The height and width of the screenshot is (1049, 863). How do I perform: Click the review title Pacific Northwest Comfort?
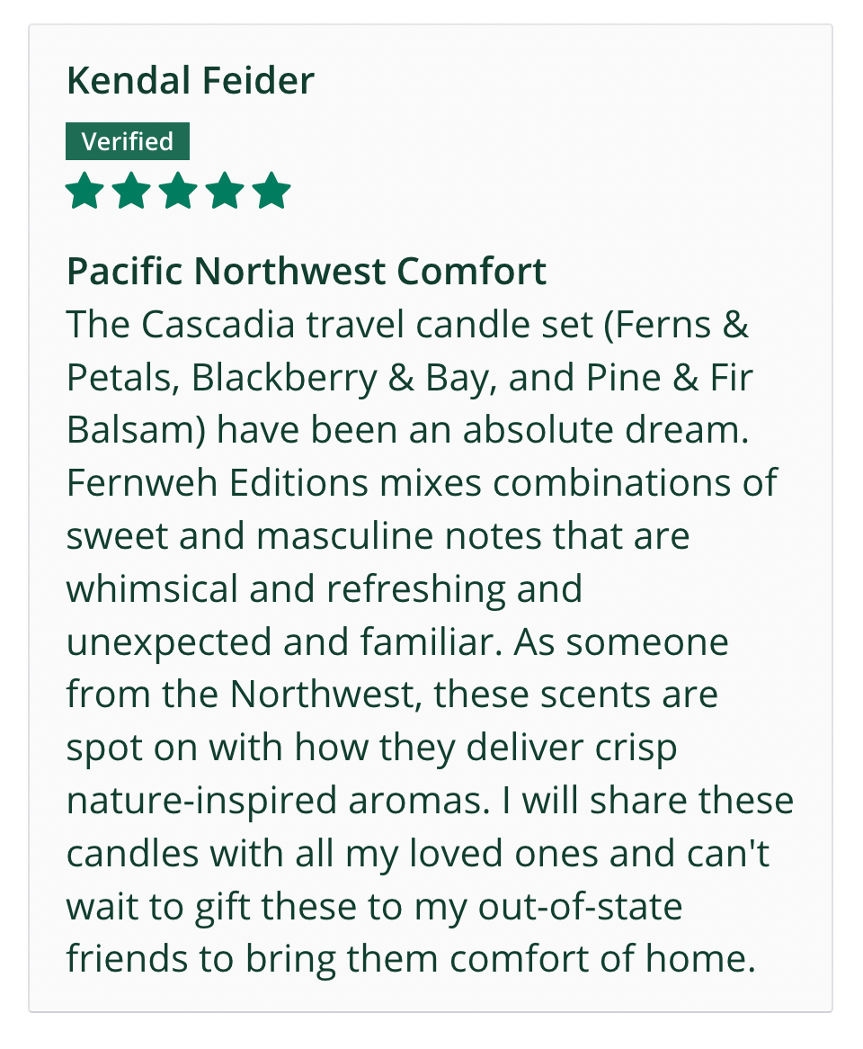click(x=307, y=271)
